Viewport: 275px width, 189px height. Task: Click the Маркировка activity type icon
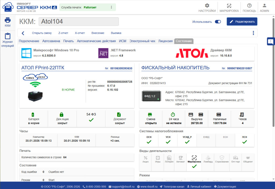tap(194, 158)
